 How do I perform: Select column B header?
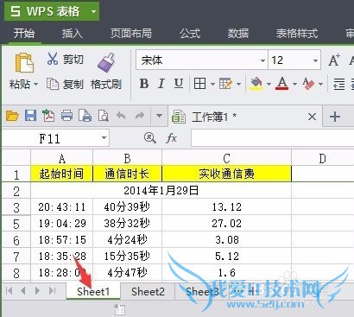[x=127, y=158]
